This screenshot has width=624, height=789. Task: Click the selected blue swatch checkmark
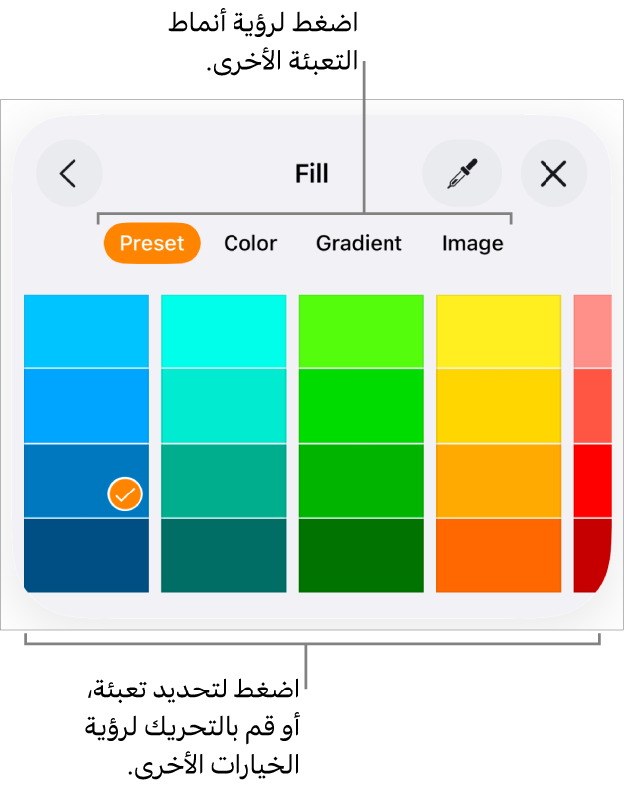125,493
